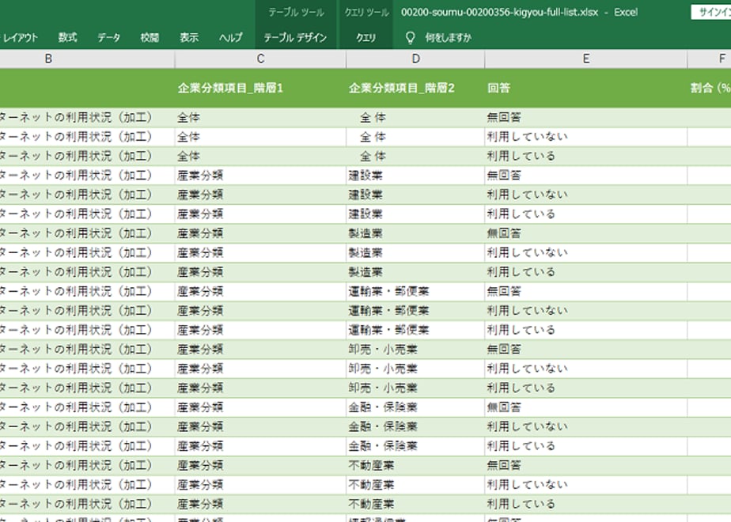731x522 pixels.
Task: Click the 企業分類項目_階層1 header cell
Action: tap(260, 88)
